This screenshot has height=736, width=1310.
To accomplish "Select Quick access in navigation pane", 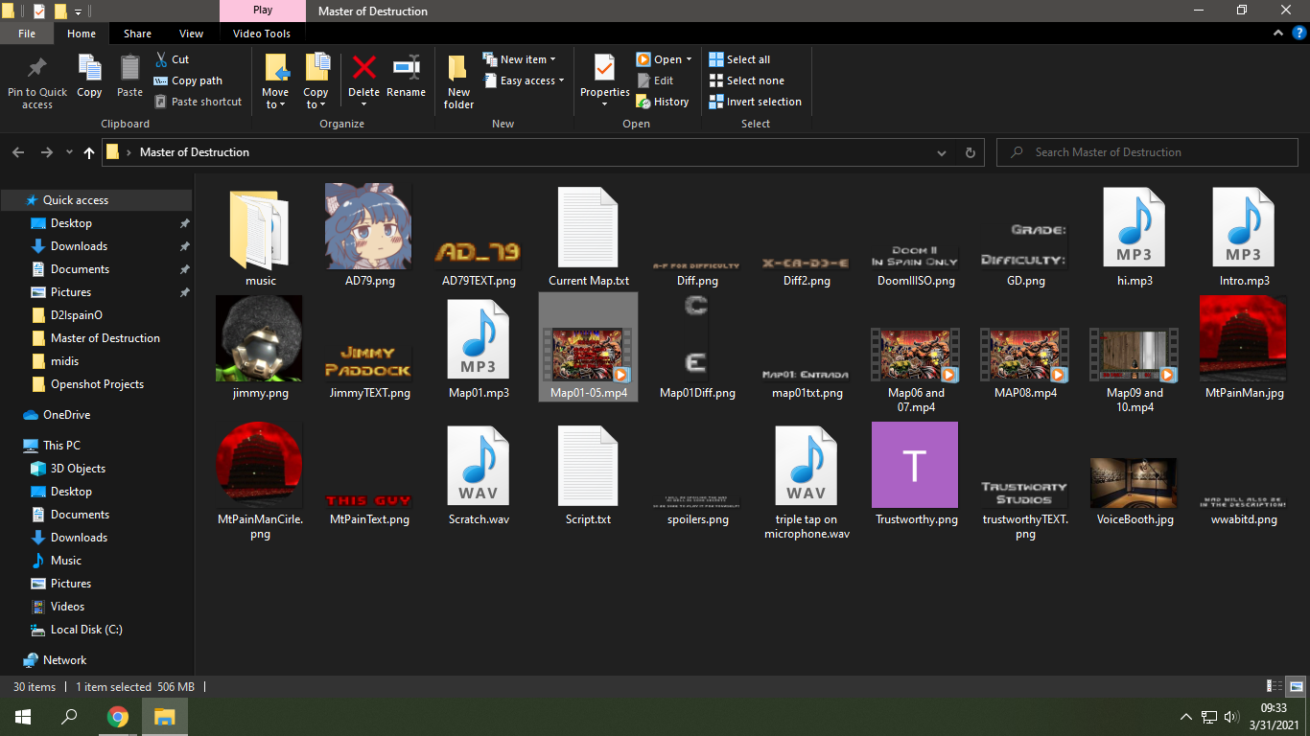I will (76, 200).
